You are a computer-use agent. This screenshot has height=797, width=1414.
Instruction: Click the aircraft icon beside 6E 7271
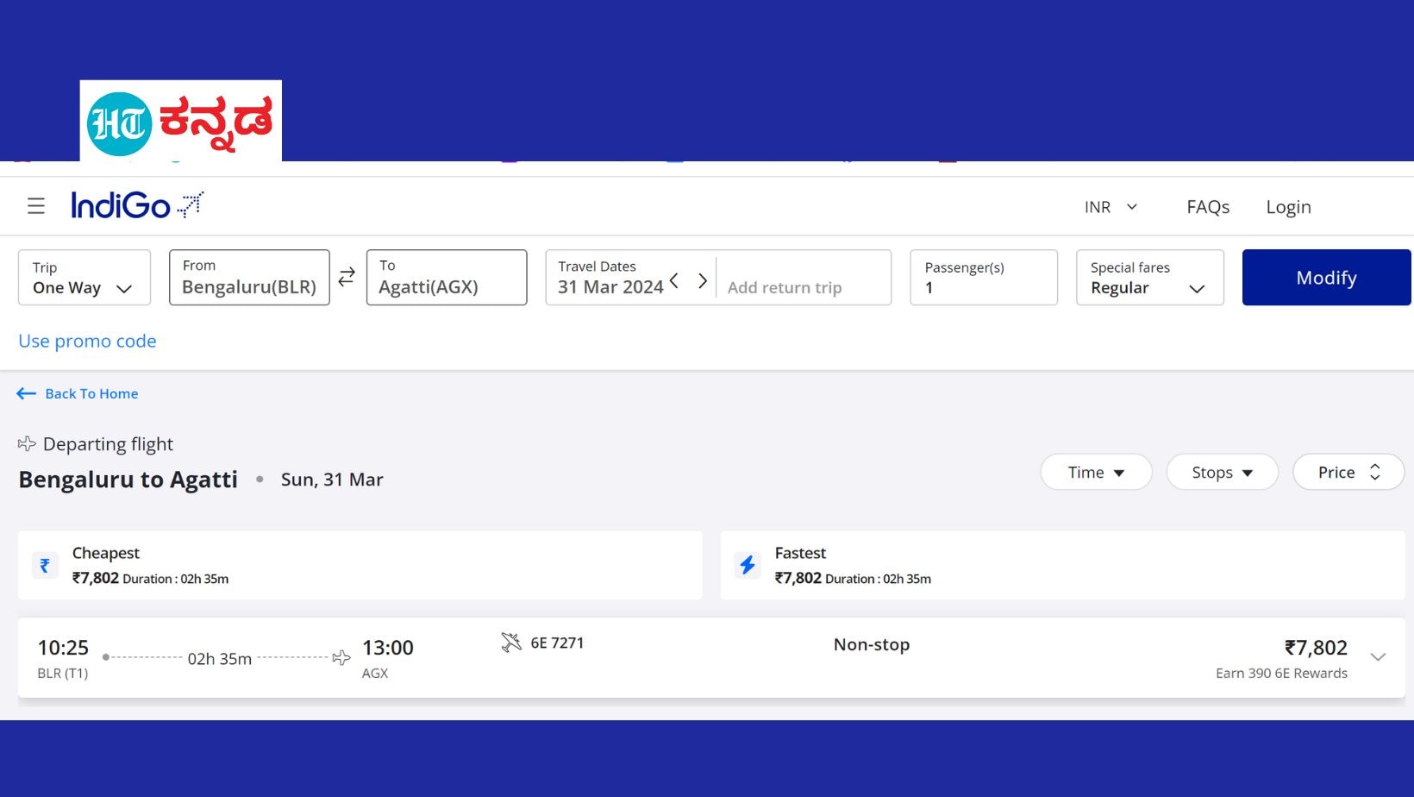(511, 643)
